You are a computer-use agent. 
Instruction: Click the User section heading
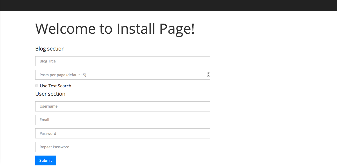[x=50, y=94]
